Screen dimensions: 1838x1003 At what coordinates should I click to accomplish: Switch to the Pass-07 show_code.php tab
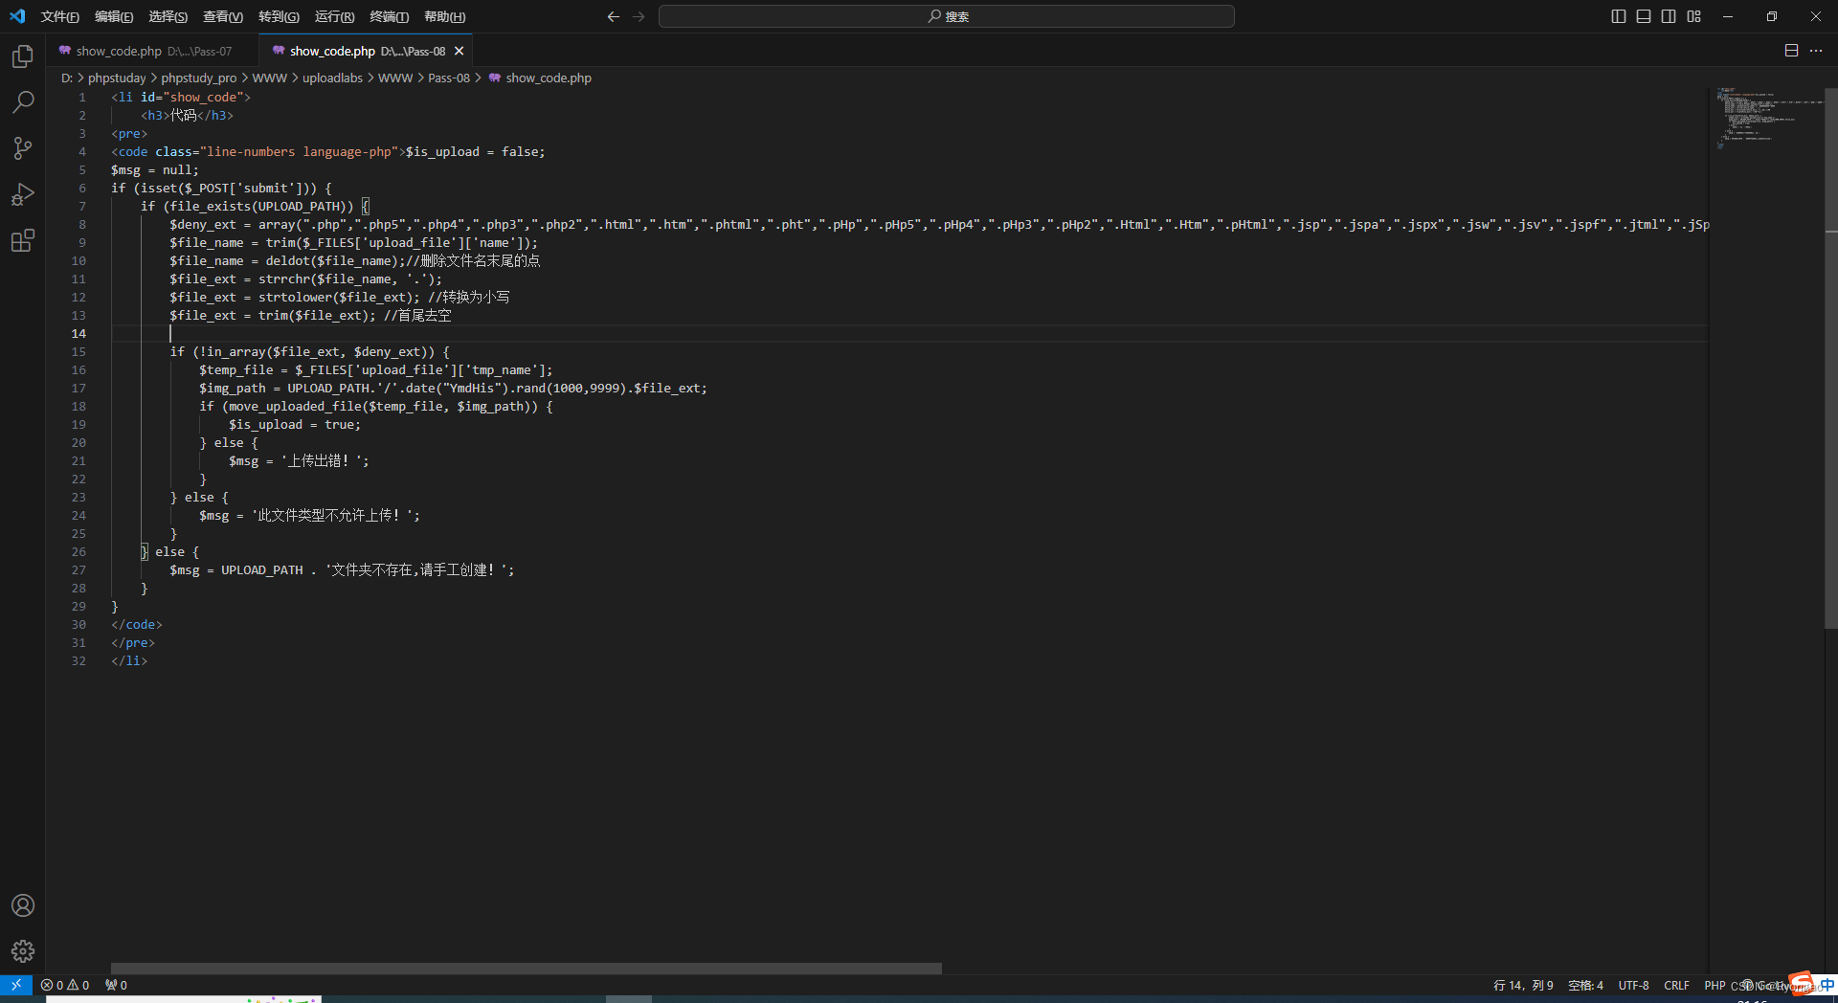153,51
